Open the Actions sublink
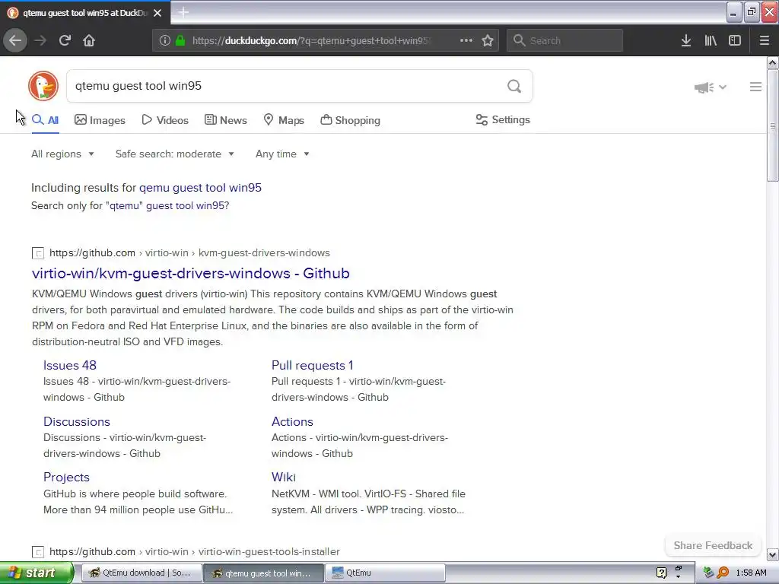779x584 pixels. coord(292,421)
